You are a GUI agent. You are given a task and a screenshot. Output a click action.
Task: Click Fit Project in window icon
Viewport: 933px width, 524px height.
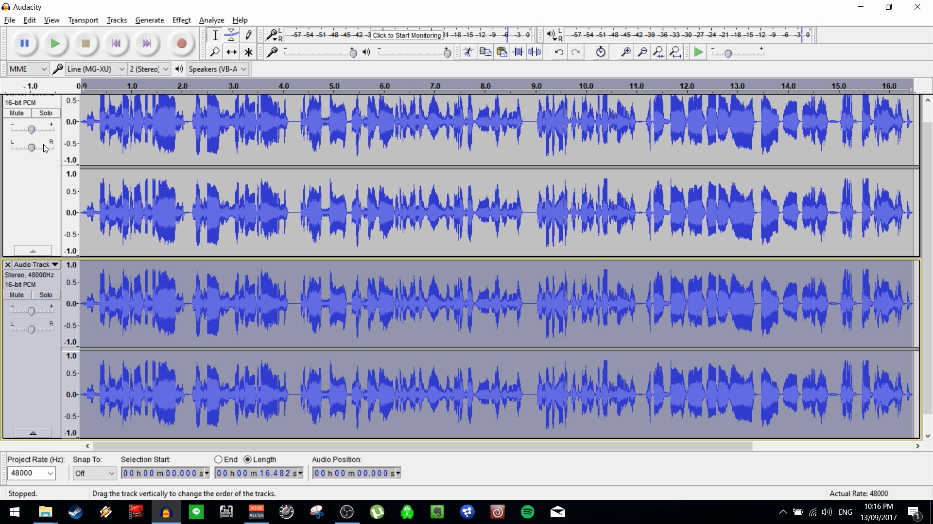[x=675, y=52]
